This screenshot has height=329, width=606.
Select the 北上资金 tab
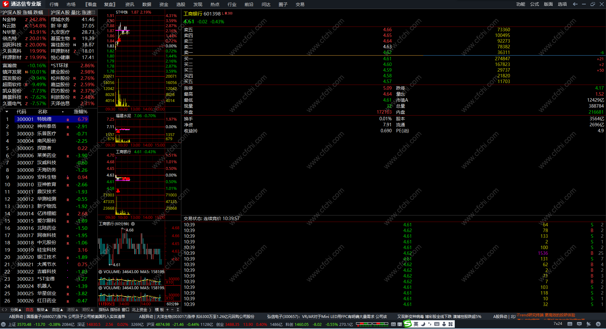point(140,310)
